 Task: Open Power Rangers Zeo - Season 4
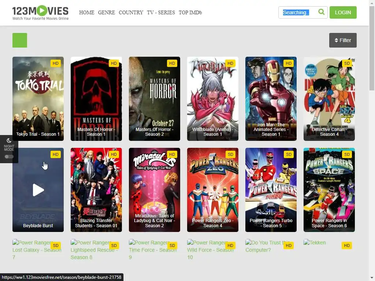[x=213, y=190]
